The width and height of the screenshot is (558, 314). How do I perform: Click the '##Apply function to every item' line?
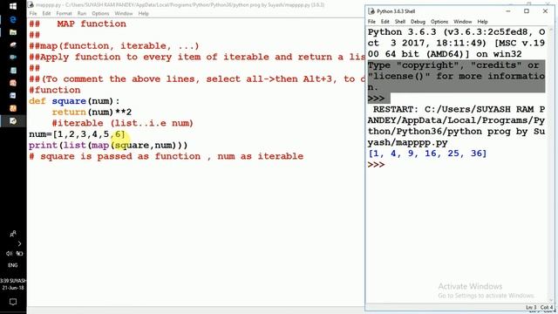coord(197,57)
